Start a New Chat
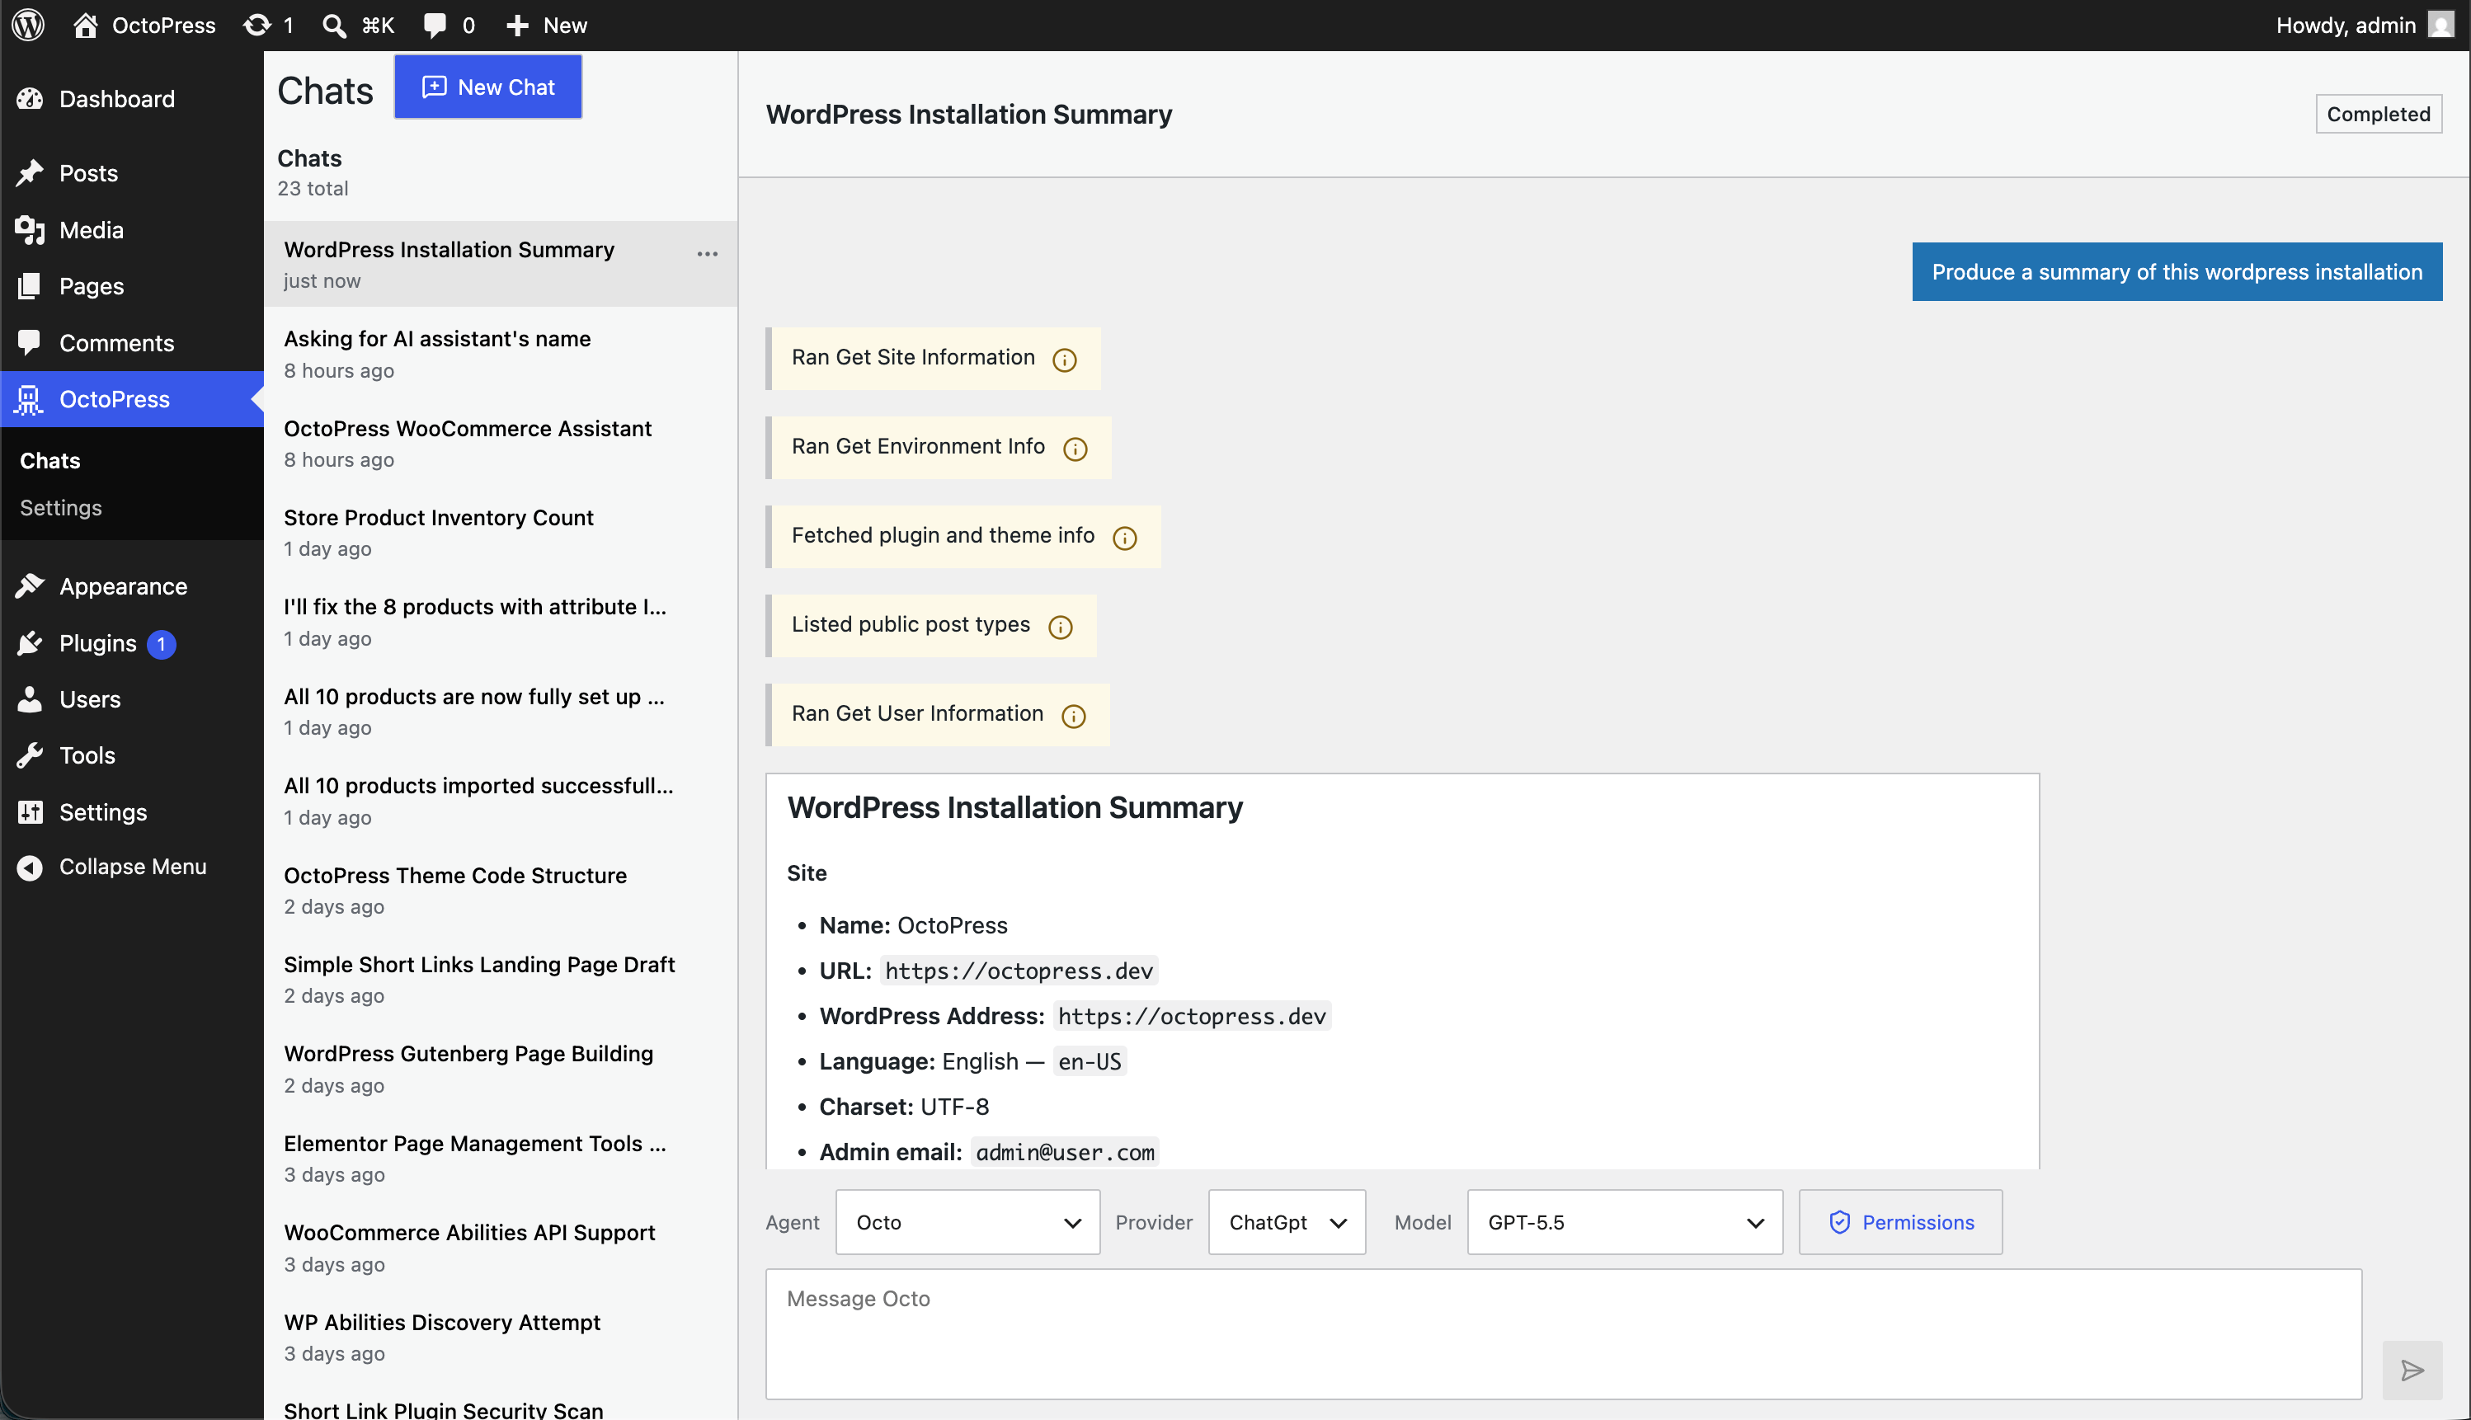 pyautogui.click(x=487, y=87)
